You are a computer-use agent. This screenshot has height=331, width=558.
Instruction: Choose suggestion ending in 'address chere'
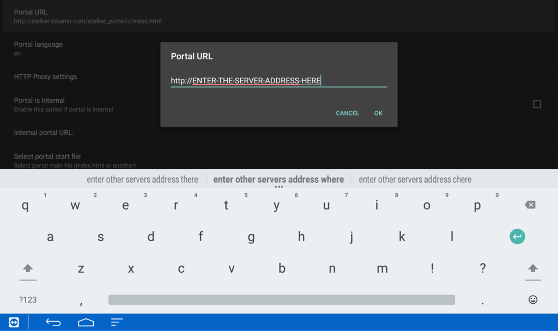pos(415,179)
